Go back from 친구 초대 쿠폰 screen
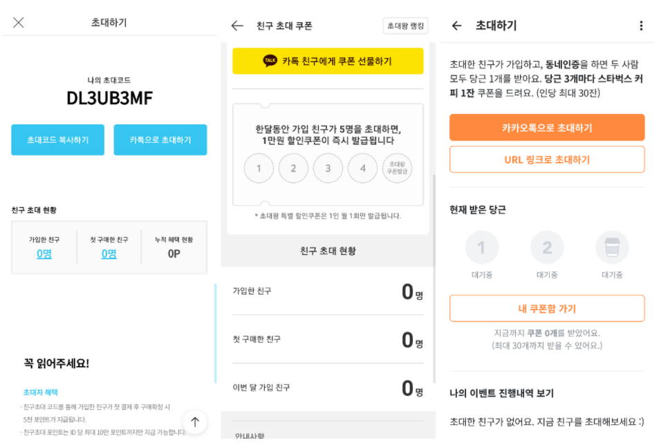This screenshot has height=445, width=670. coord(237,26)
